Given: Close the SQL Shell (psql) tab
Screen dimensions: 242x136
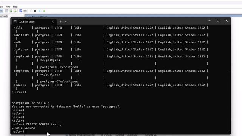Looking at the screenshot, I should coord(53,22).
